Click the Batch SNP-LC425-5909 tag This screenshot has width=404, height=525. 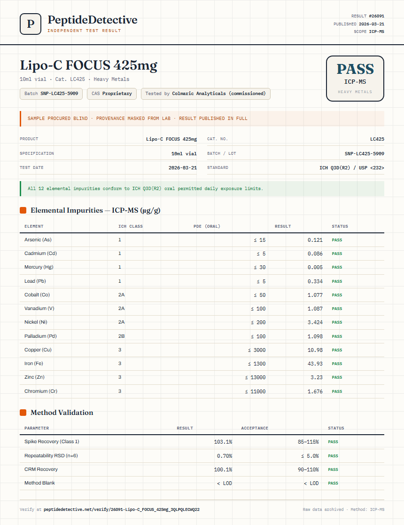tap(51, 94)
